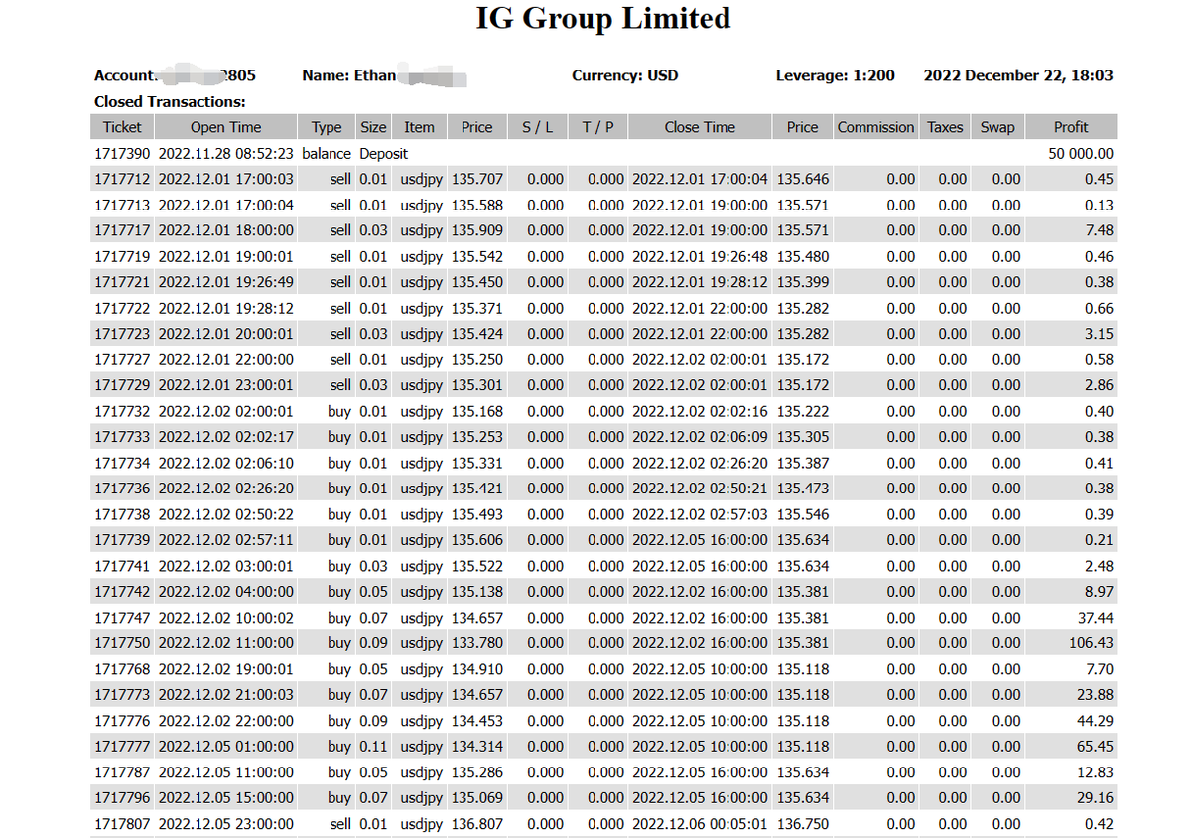1191x838 pixels.
Task: Click the Close Time column header
Action: coord(700,127)
